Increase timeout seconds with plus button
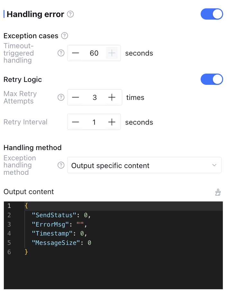This screenshot has width=227, height=295. pyautogui.click(x=112, y=53)
